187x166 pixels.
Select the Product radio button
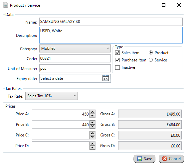point(151,52)
